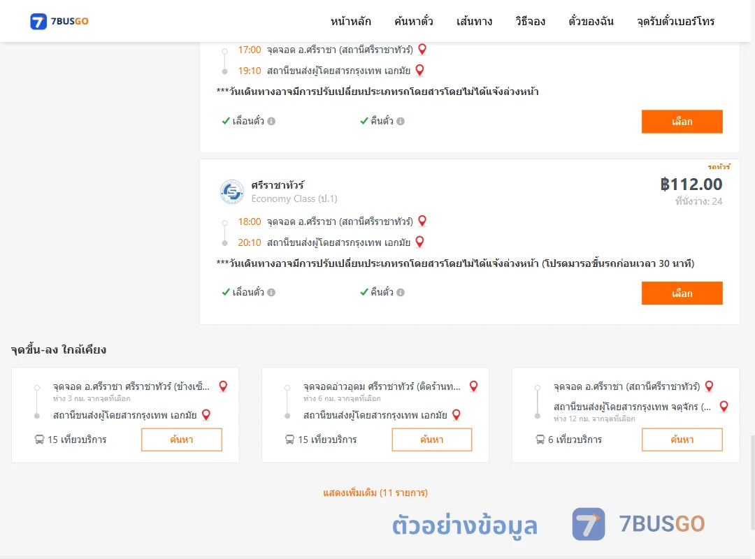Open map pin for 18:00 departure stop

[x=422, y=221]
